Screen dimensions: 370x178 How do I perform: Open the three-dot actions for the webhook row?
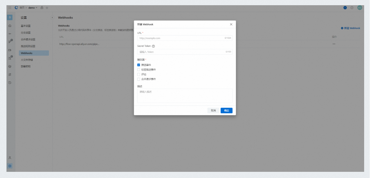(x=334, y=44)
